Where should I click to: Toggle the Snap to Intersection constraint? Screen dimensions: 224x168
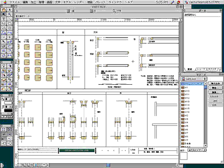point(9,134)
